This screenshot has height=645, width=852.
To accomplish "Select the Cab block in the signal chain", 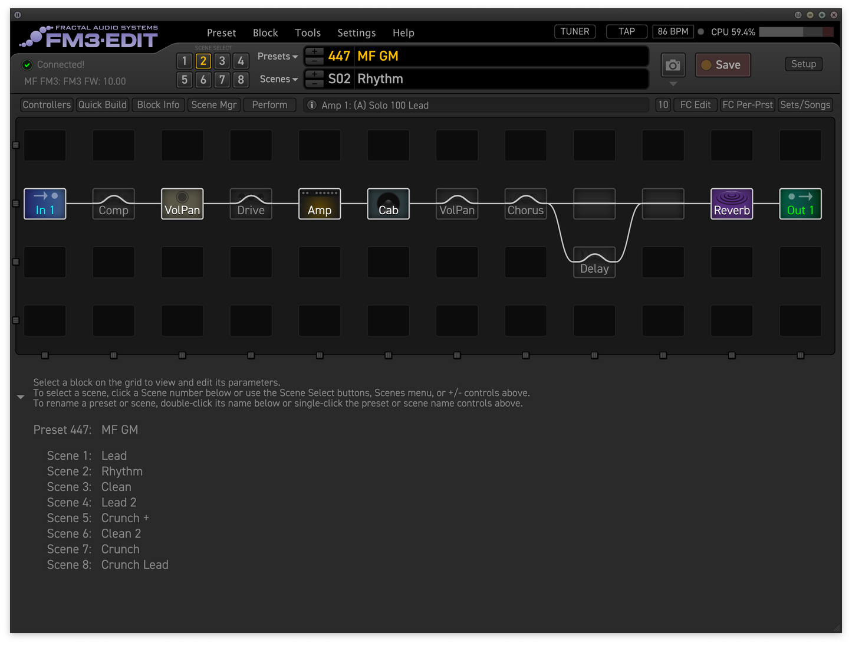I will pos(388,204).
